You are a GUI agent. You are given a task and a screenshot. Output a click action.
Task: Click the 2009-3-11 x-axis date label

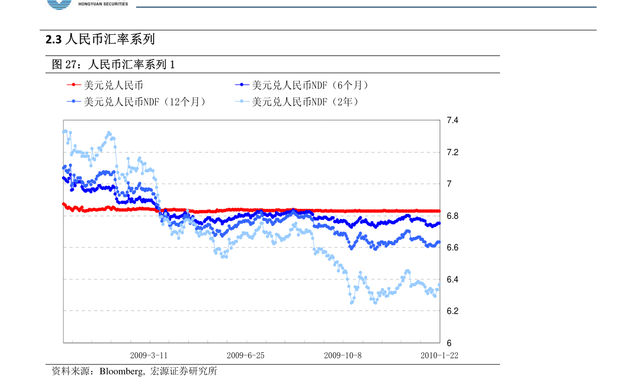coord(149,355)
